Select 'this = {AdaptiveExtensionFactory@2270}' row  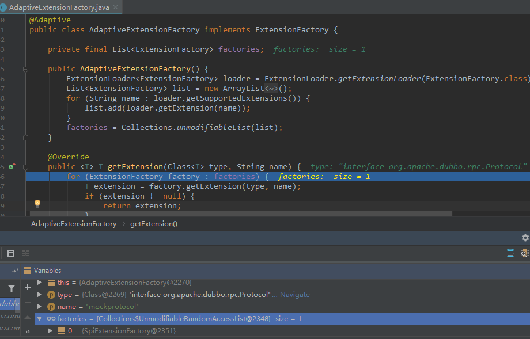(282, 283)
